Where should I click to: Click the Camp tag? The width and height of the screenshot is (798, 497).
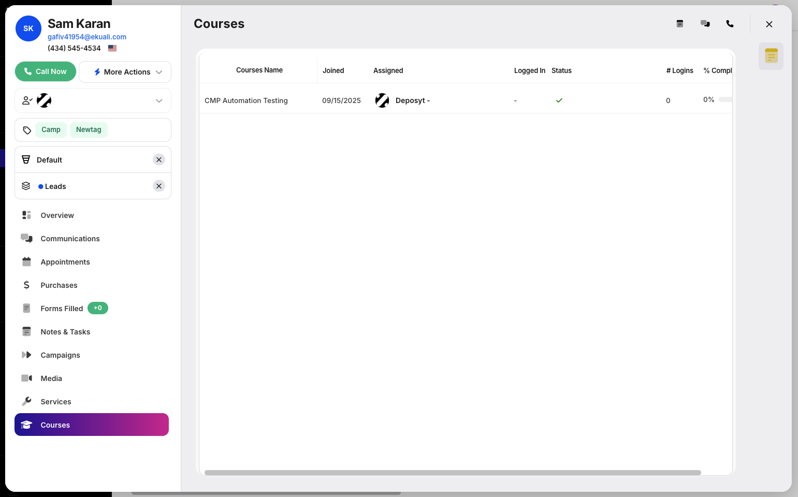[x=51, y=129]
